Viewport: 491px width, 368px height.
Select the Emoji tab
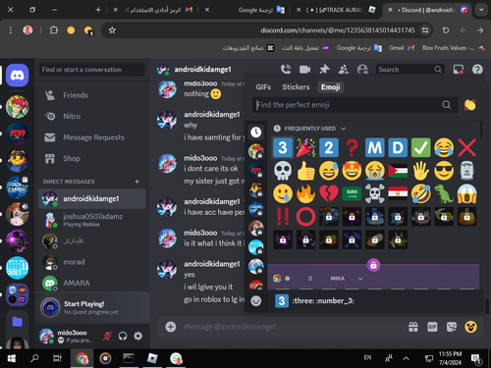click(x=330, y=87)
